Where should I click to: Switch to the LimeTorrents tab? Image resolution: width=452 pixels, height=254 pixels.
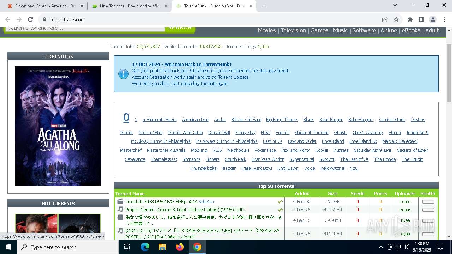pos(129,6)
